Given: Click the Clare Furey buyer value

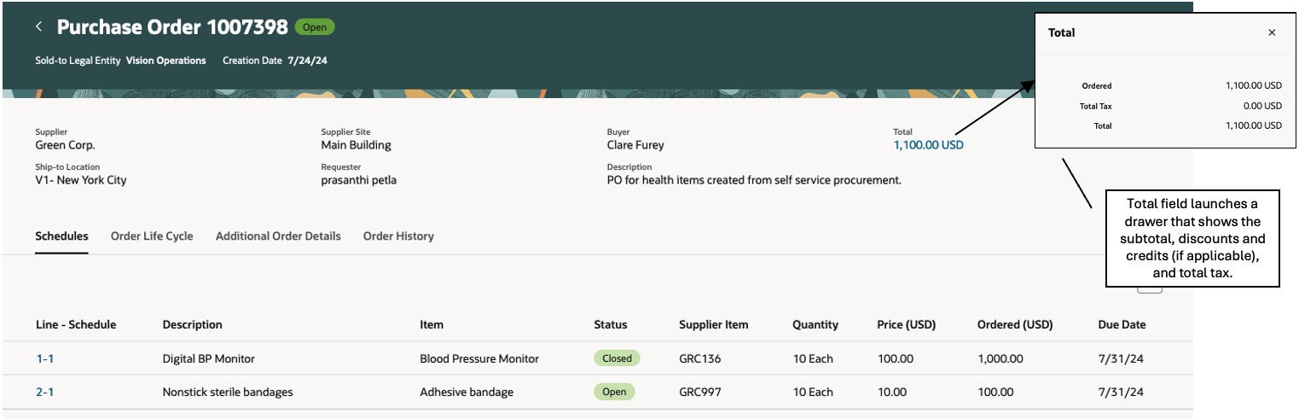Looking at the screenshot, I should tap(635, 145).
